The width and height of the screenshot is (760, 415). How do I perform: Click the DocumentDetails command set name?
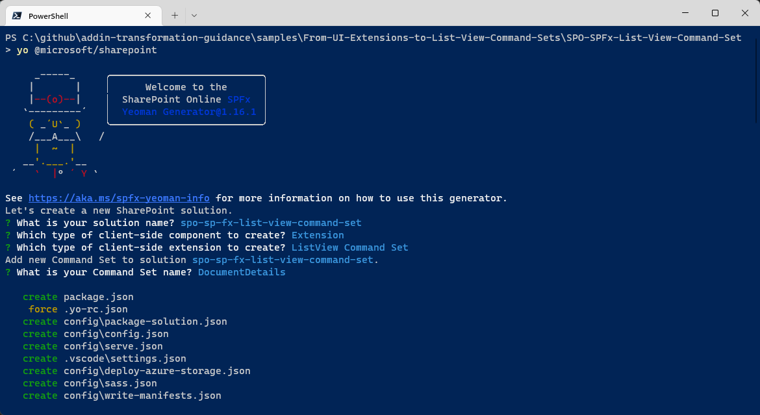click(241, 271)
